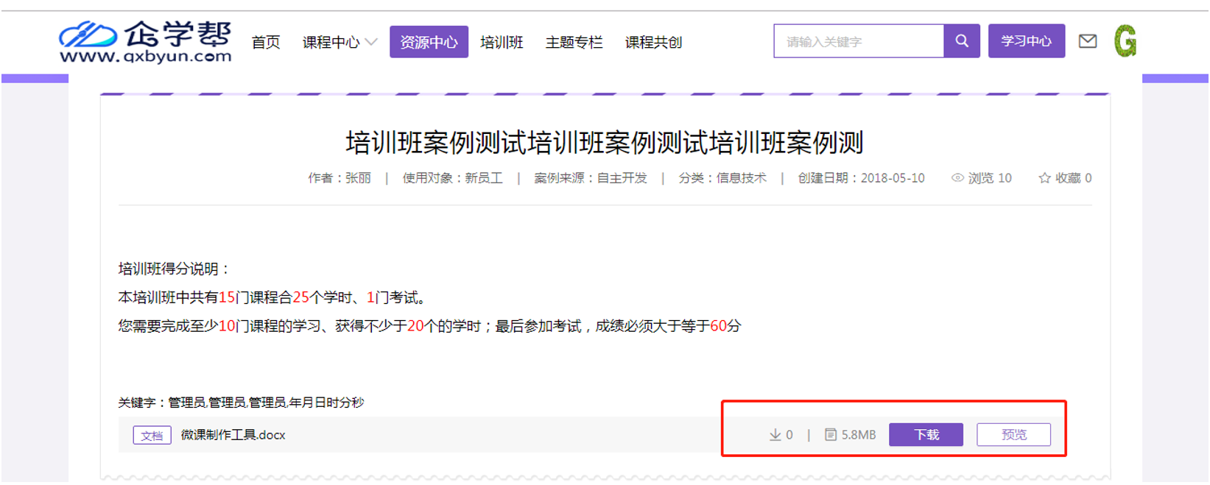Focus the keyword search input field
Image resolution: width=1210 pixels, height=485 pixels.
[x=859, y=41]
